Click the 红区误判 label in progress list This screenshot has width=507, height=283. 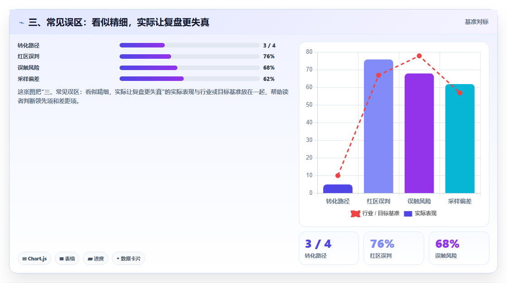click(29, 57)
